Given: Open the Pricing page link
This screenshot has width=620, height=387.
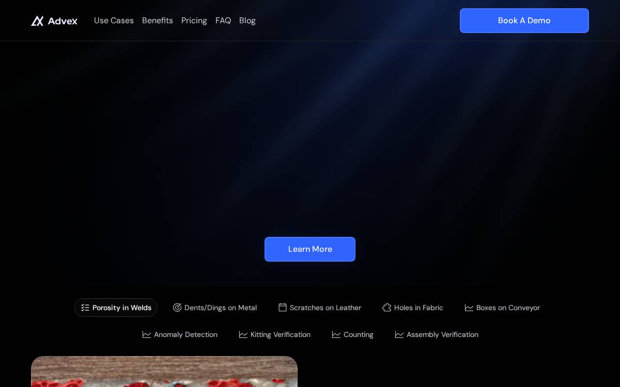Looking at the screenshot, I should [x=194, y=21].
